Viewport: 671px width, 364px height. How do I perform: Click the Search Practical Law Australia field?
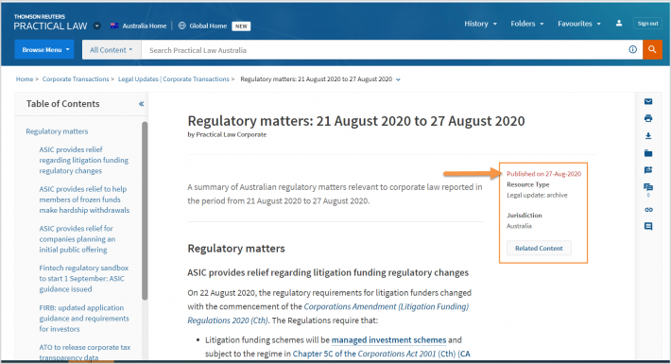[382, 50]
